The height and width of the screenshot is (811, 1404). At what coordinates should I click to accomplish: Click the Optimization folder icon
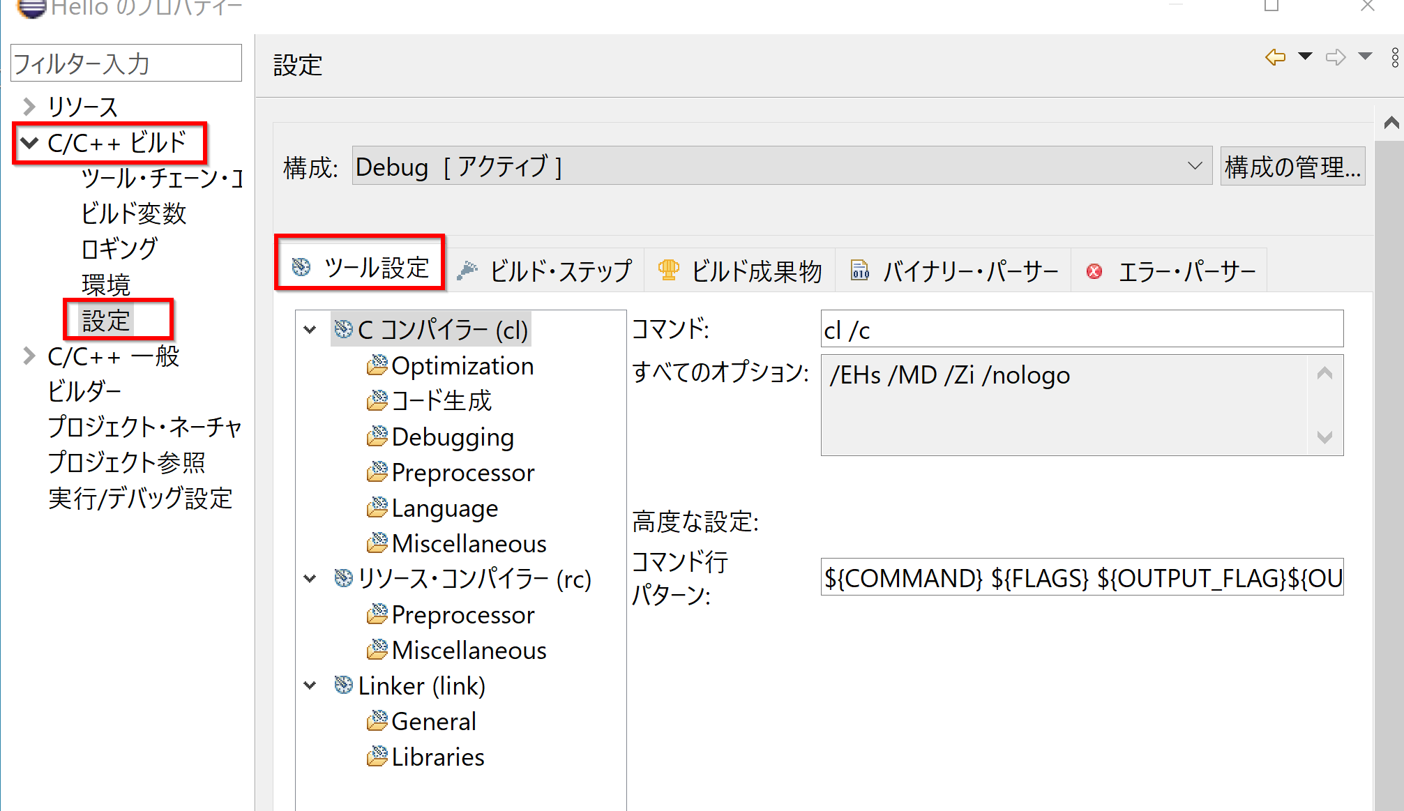(377, 365)
